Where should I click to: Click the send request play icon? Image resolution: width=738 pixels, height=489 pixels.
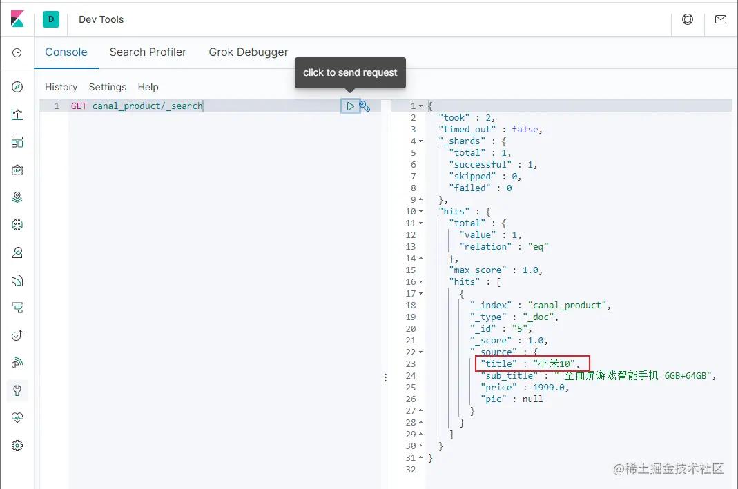pyautogui.click(x=351, y=106)
